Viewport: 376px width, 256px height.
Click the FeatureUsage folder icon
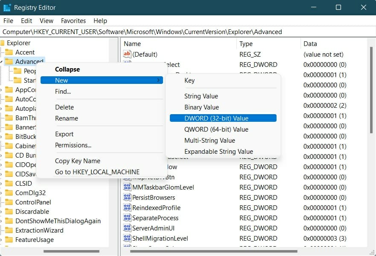(x=9, y=239)
